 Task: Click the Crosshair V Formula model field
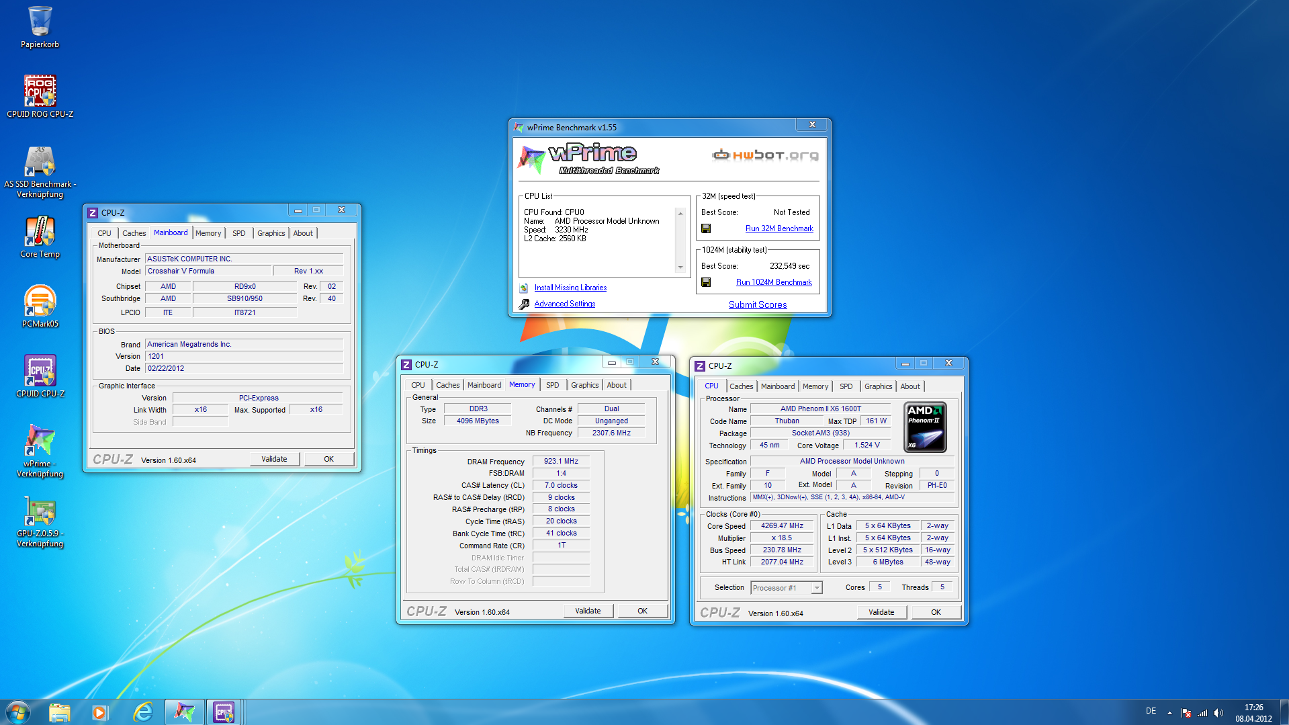point(209,271)
